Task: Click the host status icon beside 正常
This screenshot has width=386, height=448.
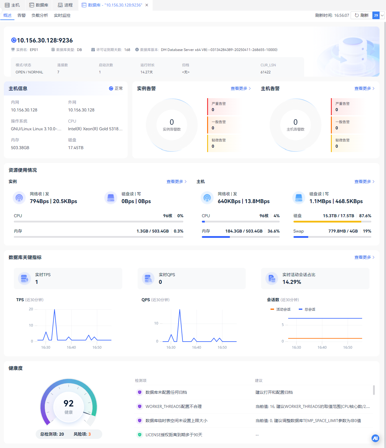Action: pyautogui.click(x=111, y=88)
